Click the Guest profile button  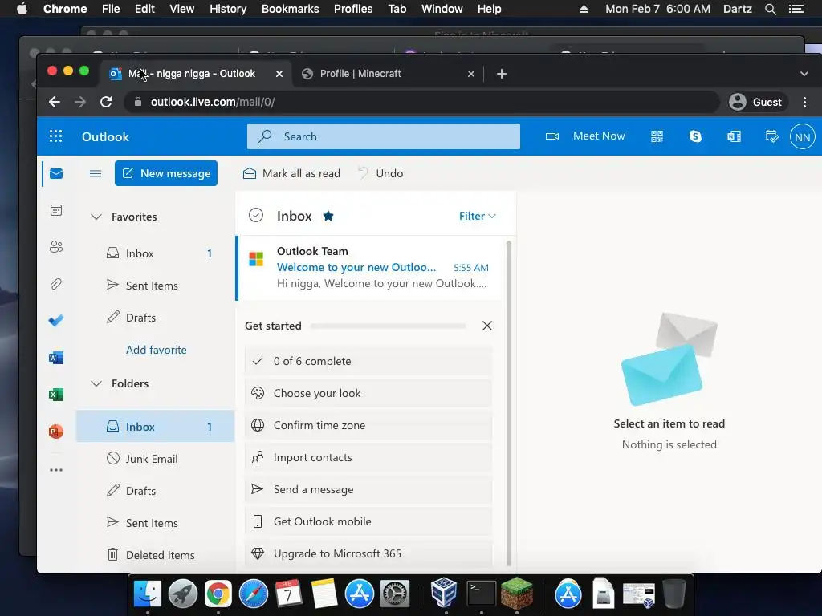(758, 102)
